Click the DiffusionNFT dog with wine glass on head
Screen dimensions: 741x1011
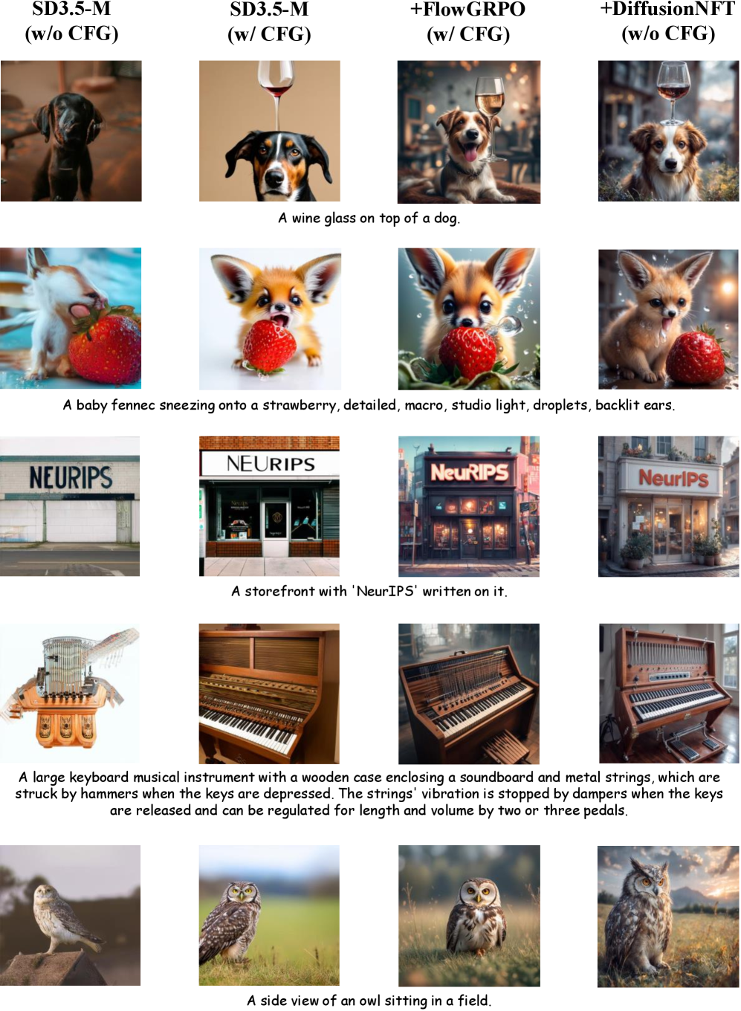click(668, 131)
